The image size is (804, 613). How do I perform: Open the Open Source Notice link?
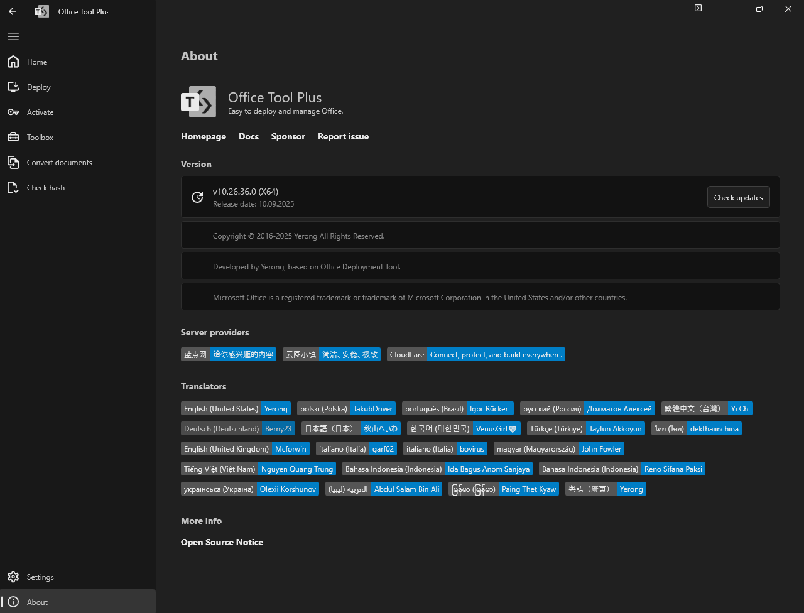tap(222, 542)
